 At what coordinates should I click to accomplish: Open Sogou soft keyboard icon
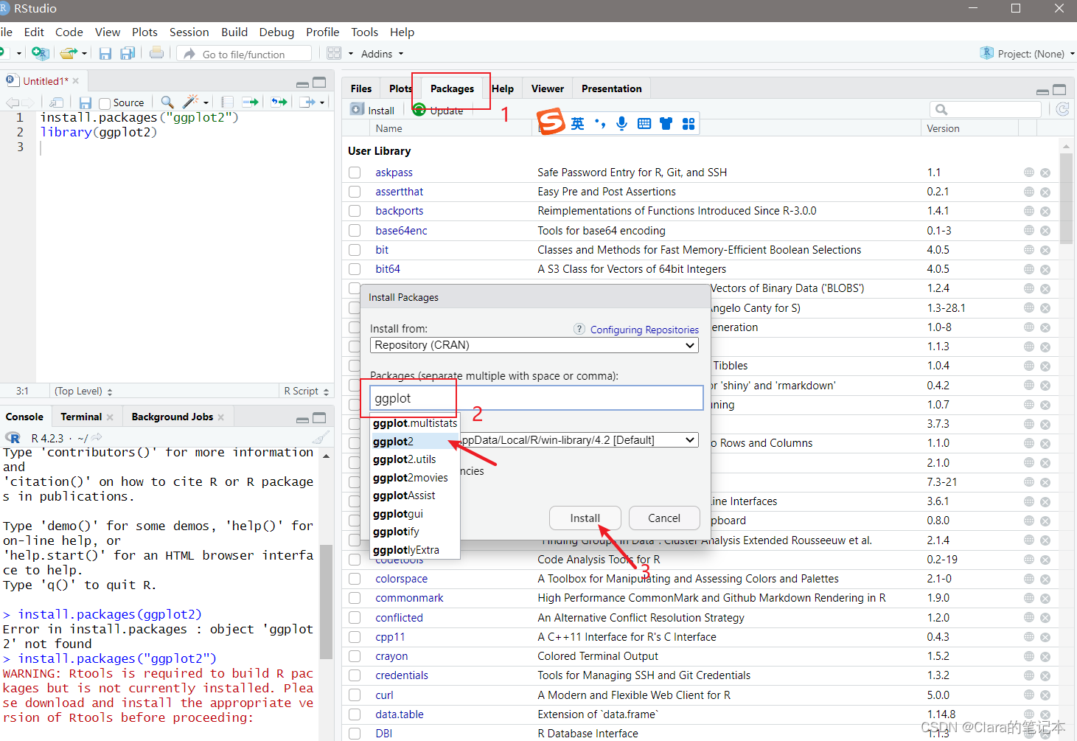[x=644, y=123]
